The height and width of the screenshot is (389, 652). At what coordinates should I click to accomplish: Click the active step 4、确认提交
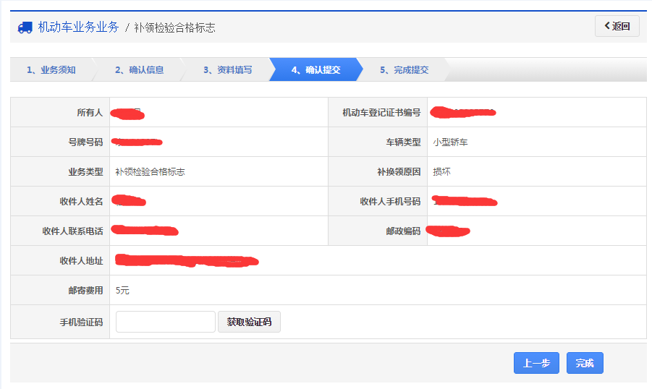click(316, 70)
